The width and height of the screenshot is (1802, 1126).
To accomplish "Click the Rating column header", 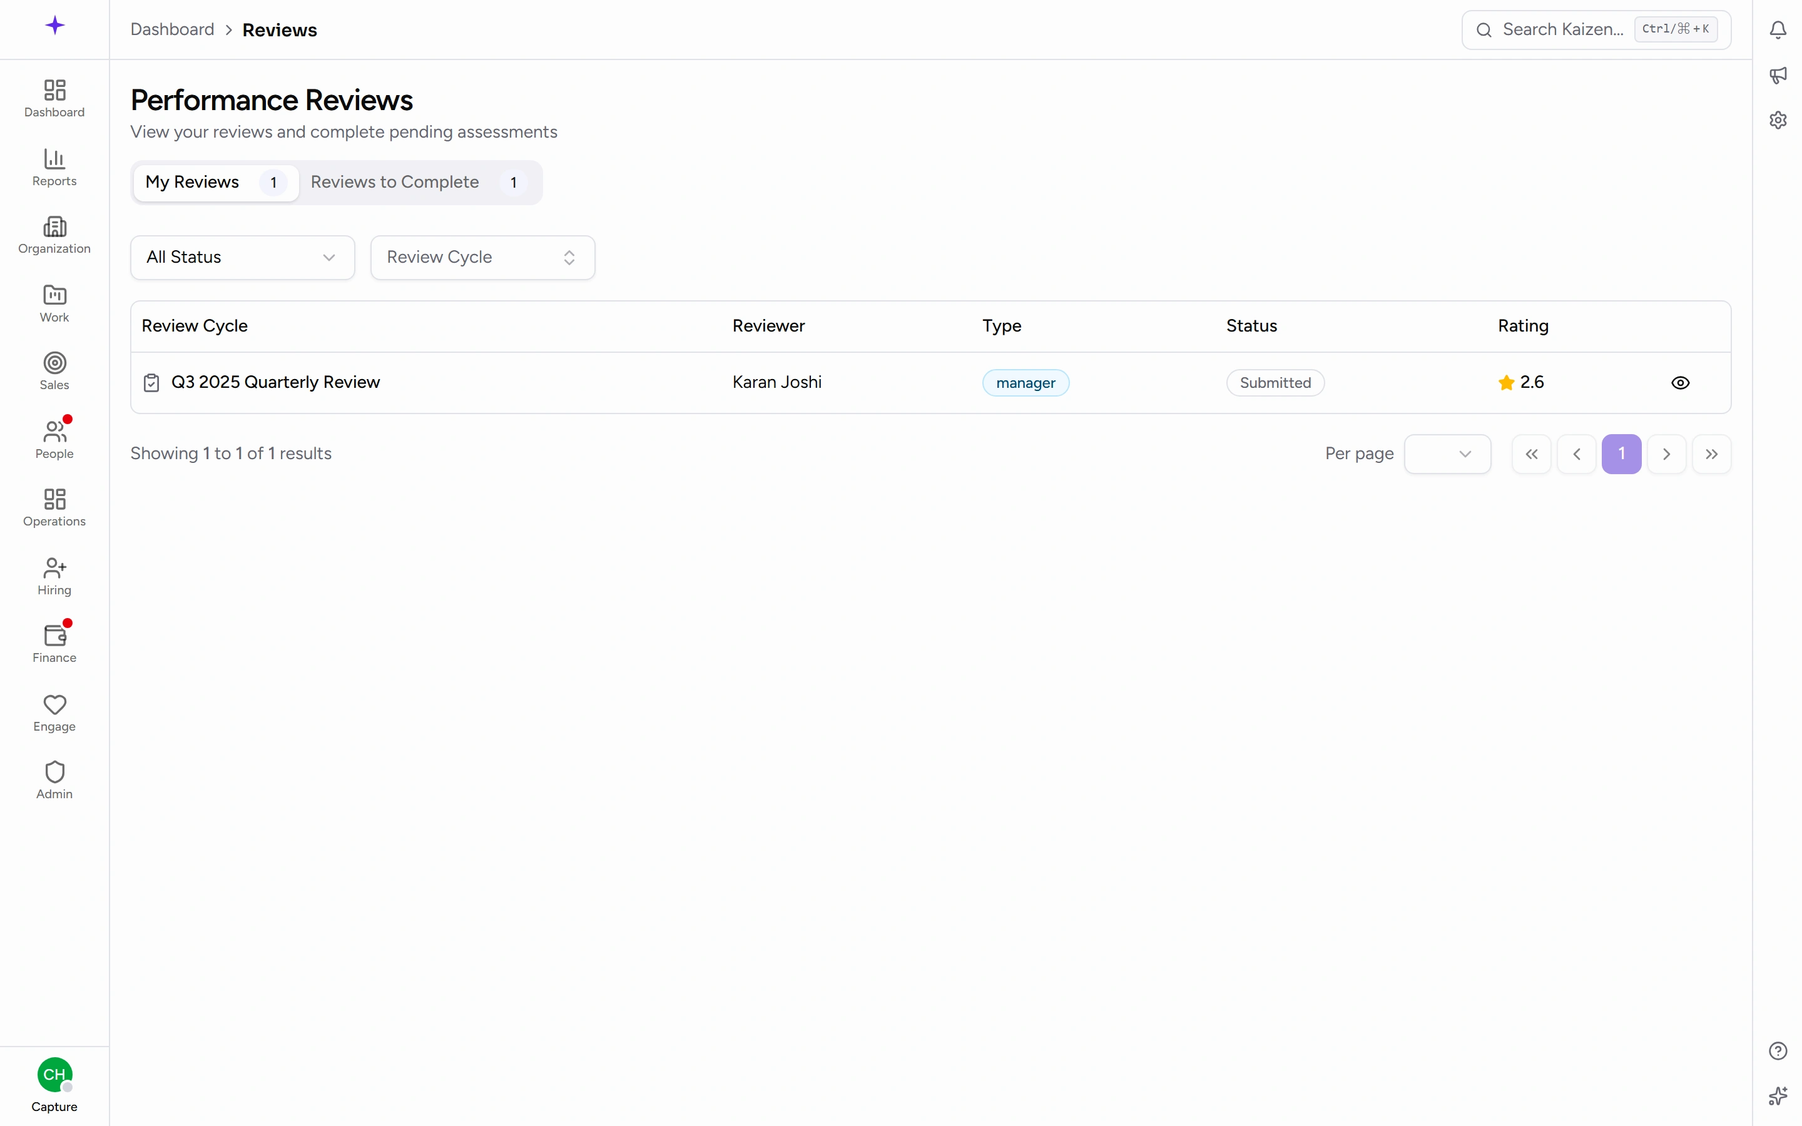I will pyautogui.click(x=1523, y=326).
